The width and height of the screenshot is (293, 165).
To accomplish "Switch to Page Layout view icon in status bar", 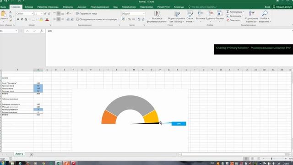I will pos(252,159).
